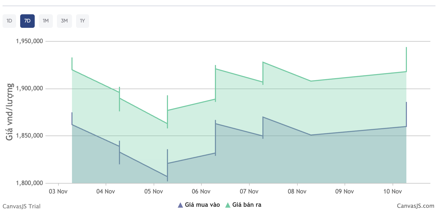Select the 1M time range
Viewport: 437px width, 218px height.
(x=46, y=21)
